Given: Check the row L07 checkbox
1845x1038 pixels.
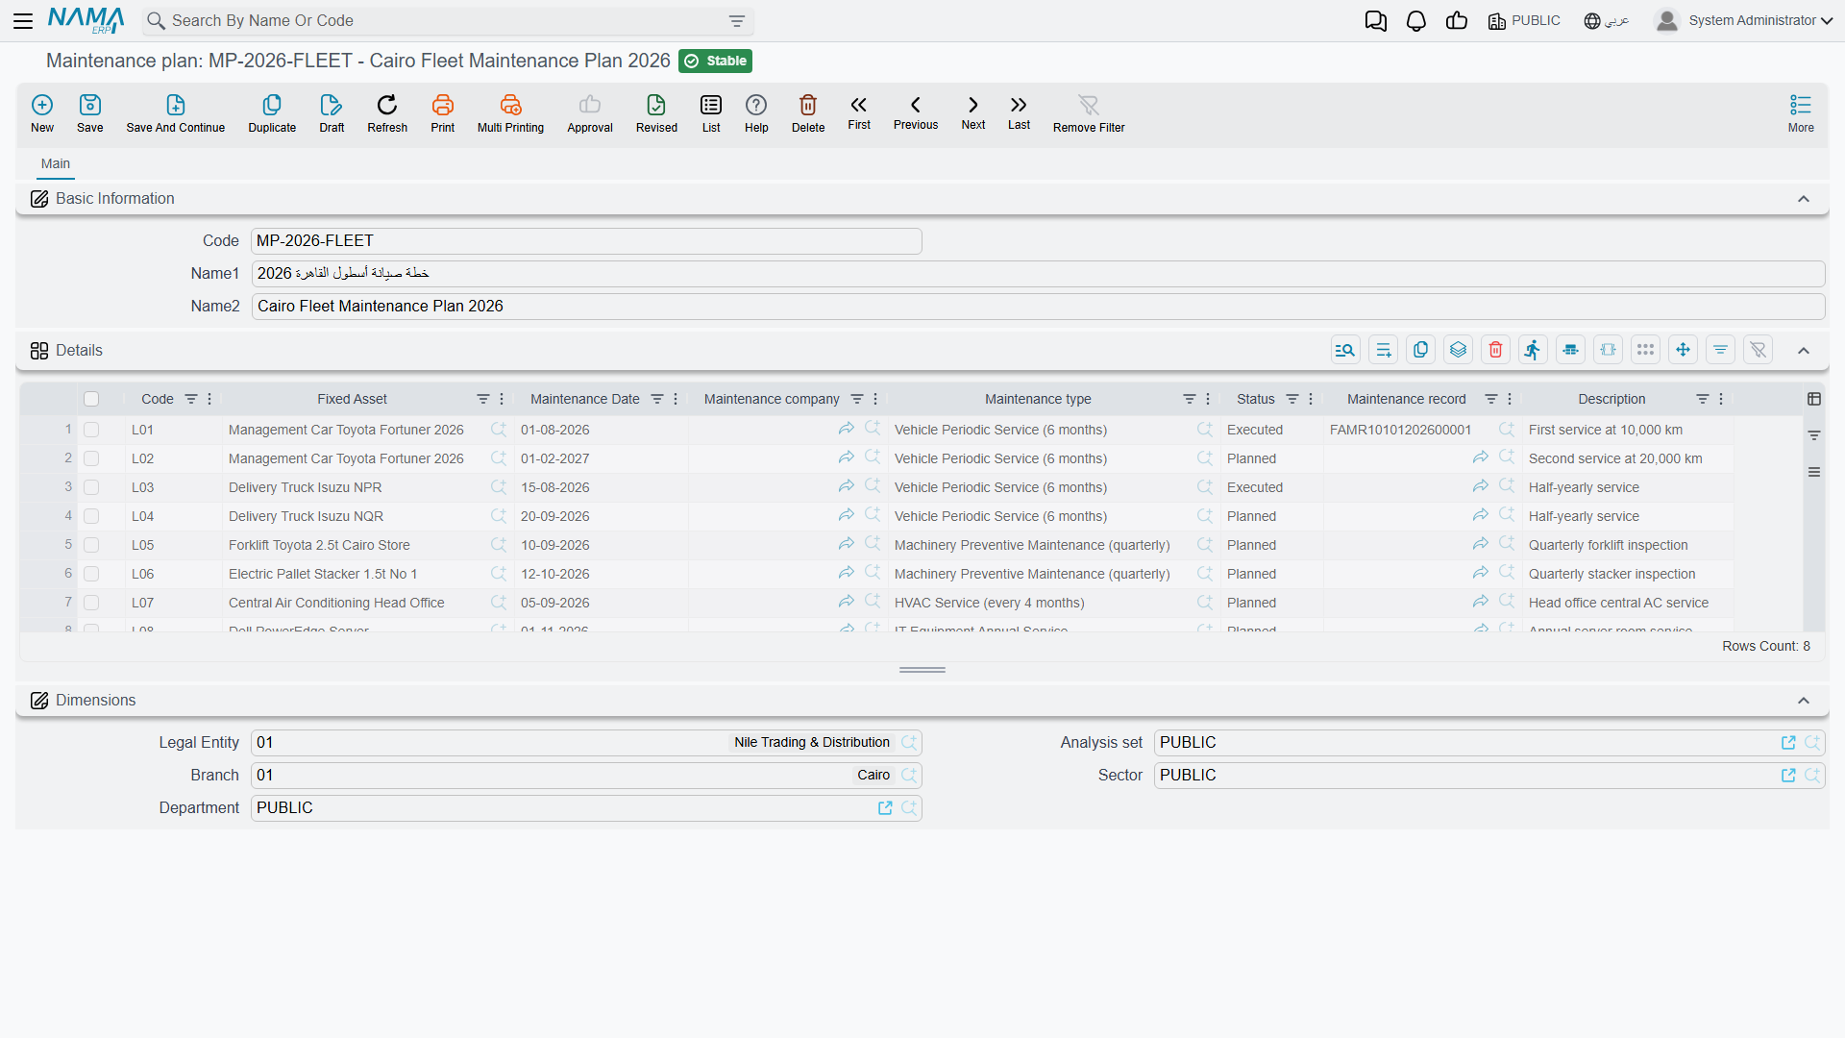Looking at the screenshot, I should click(91, 603).
